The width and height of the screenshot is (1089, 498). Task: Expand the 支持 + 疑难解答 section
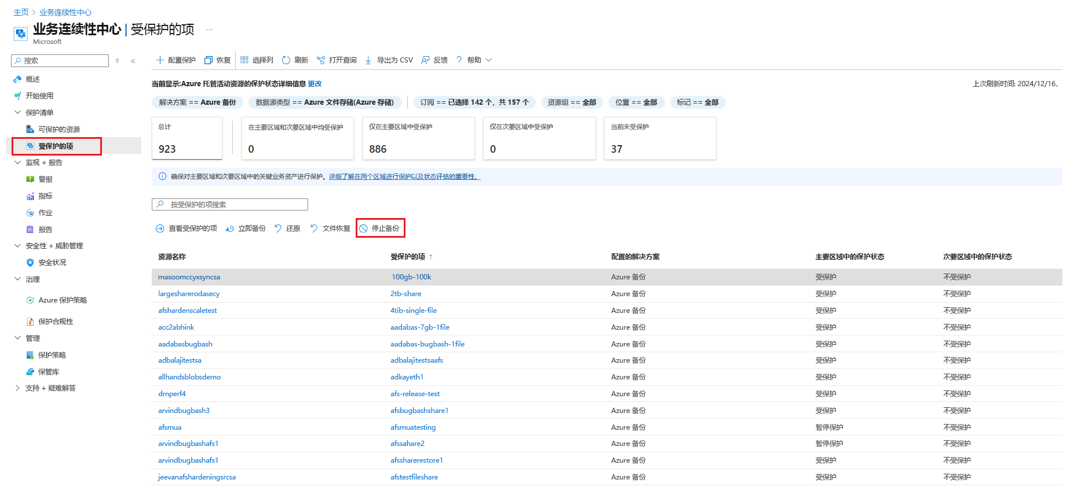(17, 388)
